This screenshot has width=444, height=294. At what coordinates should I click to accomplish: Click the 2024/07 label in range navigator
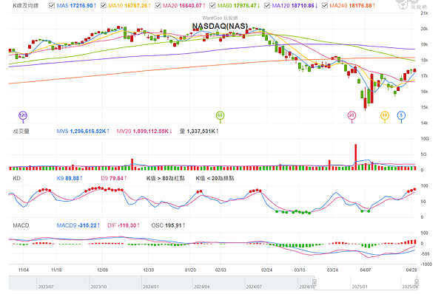[x=254, y=287]
